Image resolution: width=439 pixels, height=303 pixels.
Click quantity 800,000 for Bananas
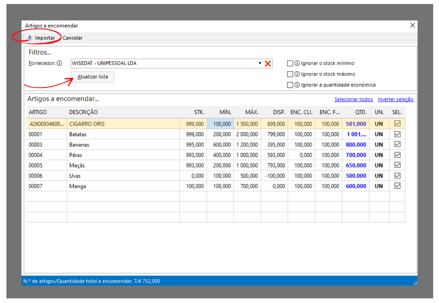356,145
